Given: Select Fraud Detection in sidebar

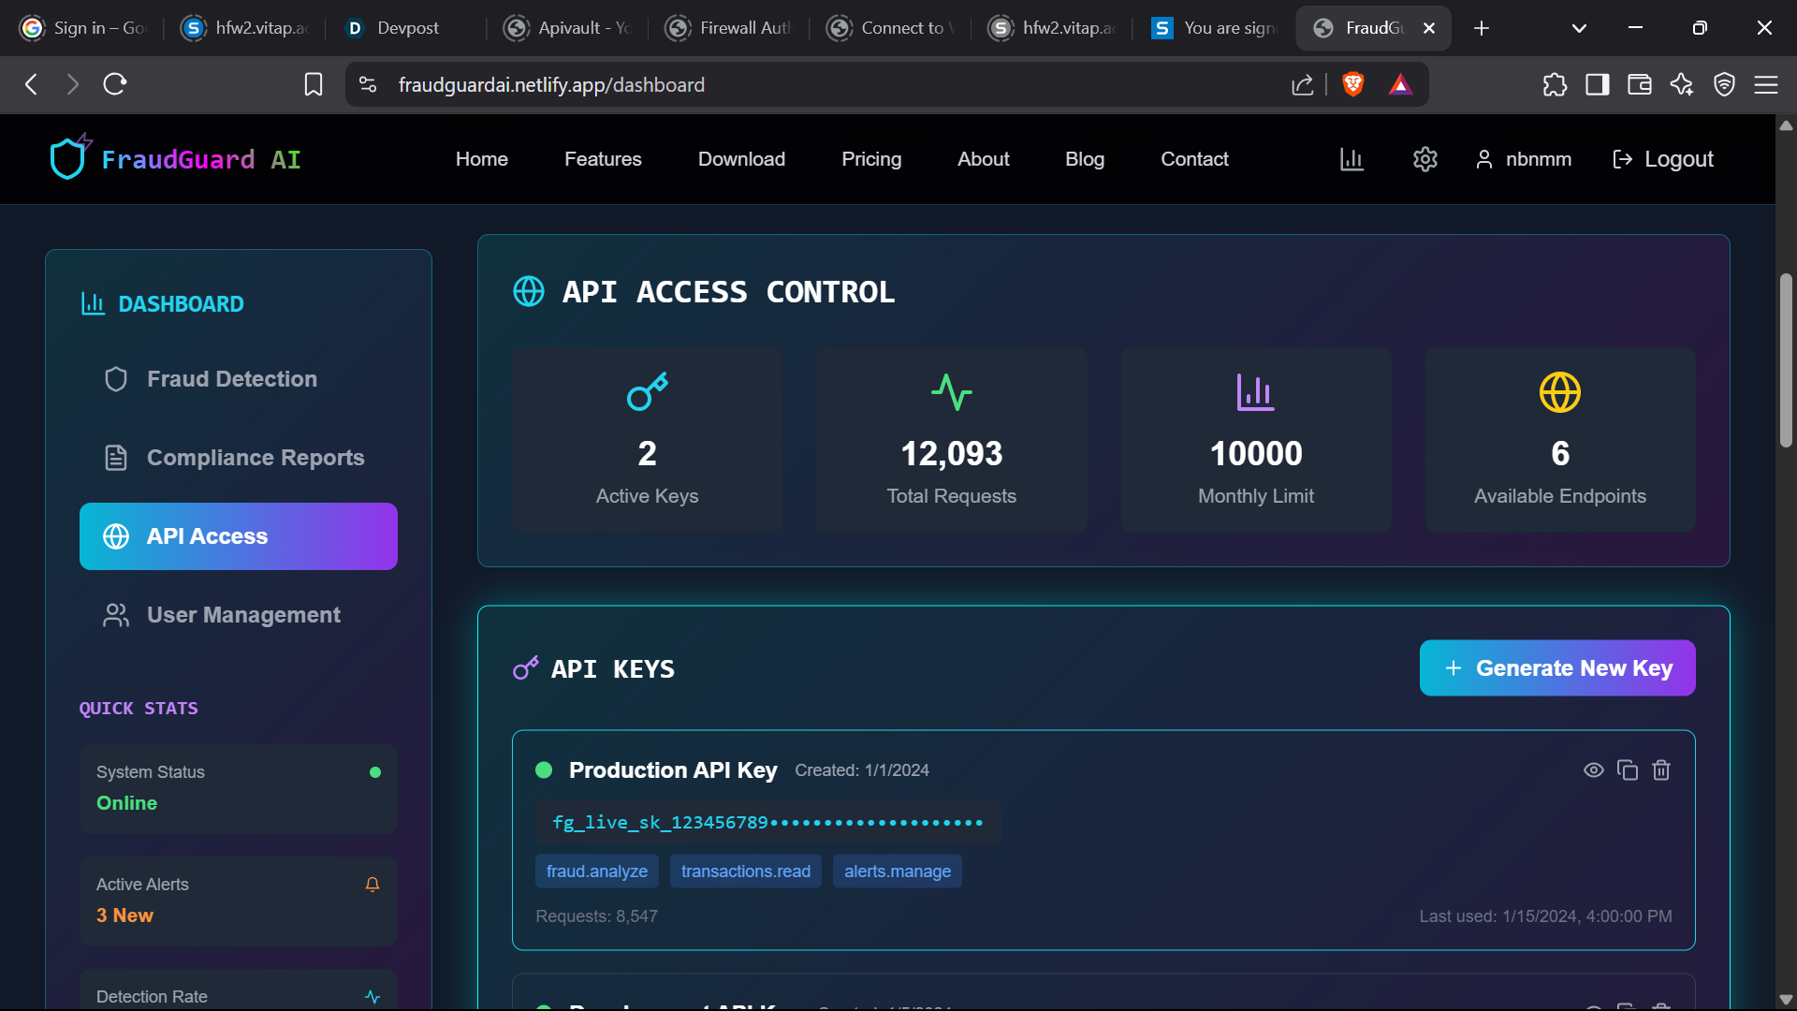Looking at the screenshot, I should click(232, 379).
